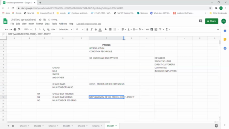Image resolution: width=229 pixels, height=129 pixels.
Task: Click the Insert chart icon
Action: [x=156, y=29]
